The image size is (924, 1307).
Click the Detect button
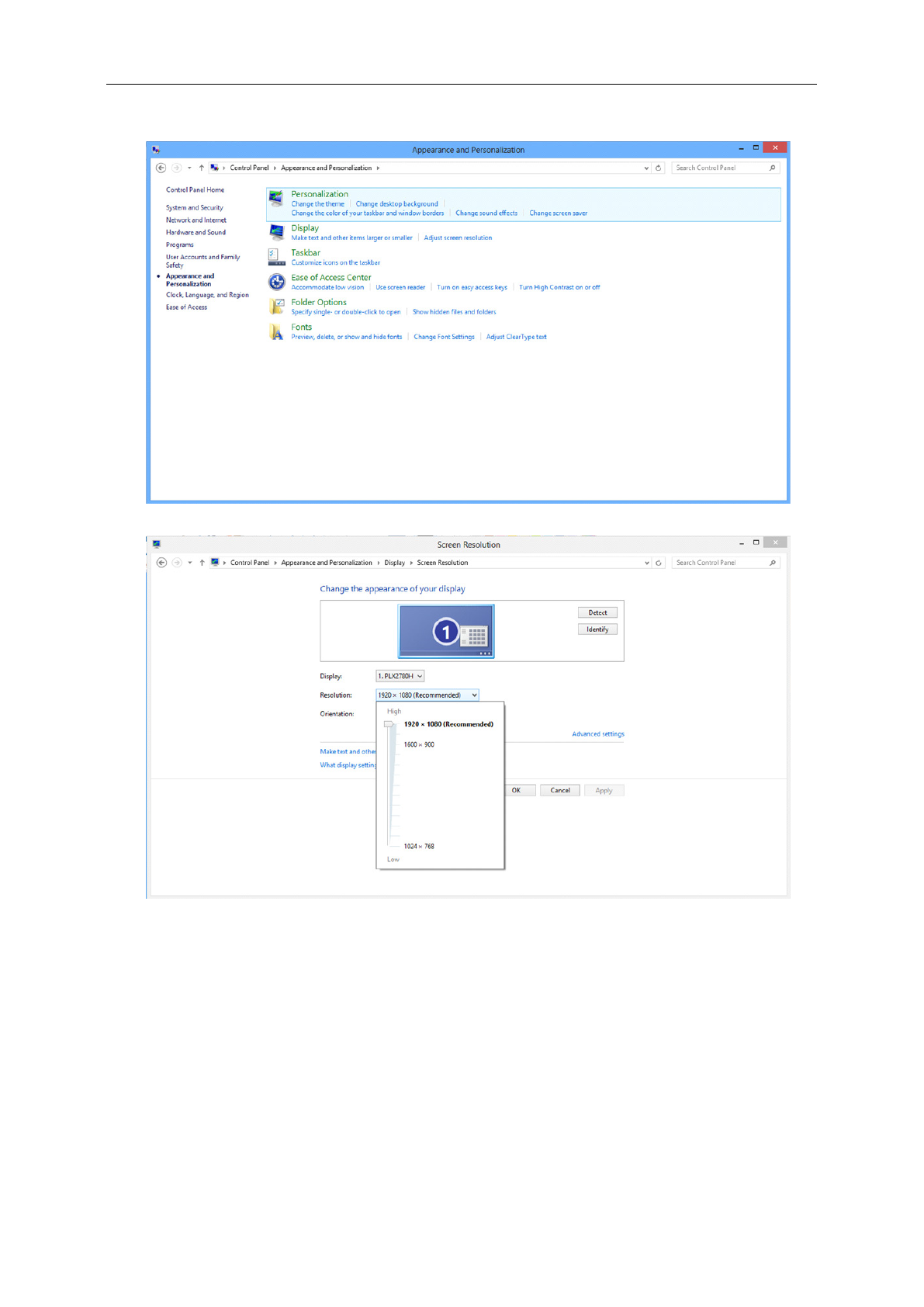click(x=597, y=612)
